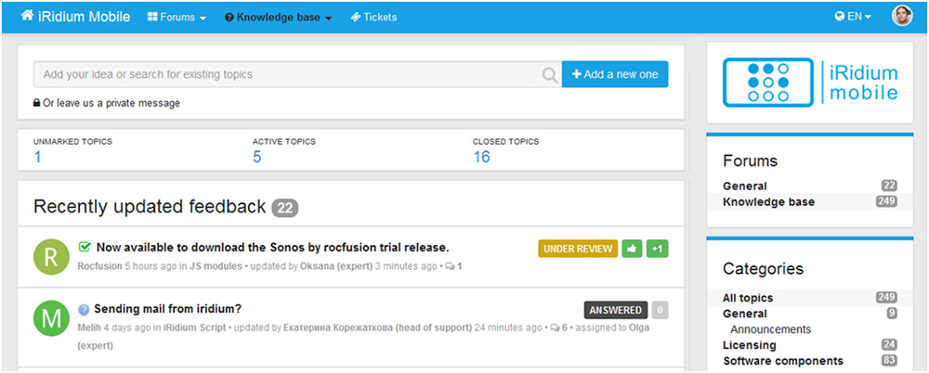
Task: Click the home icon beside iRidium Mobile
Action: pyautogui.click(x=27, y=16)
